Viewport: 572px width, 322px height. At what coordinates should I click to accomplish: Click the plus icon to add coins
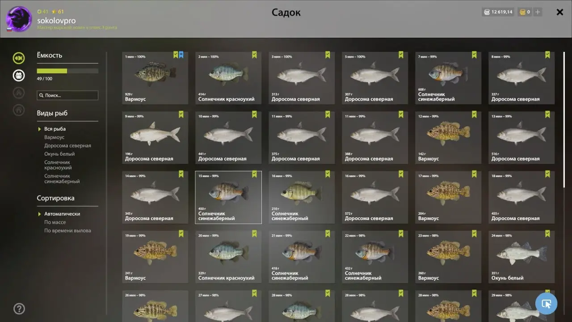pyautogui.click(x=538, y=12)
